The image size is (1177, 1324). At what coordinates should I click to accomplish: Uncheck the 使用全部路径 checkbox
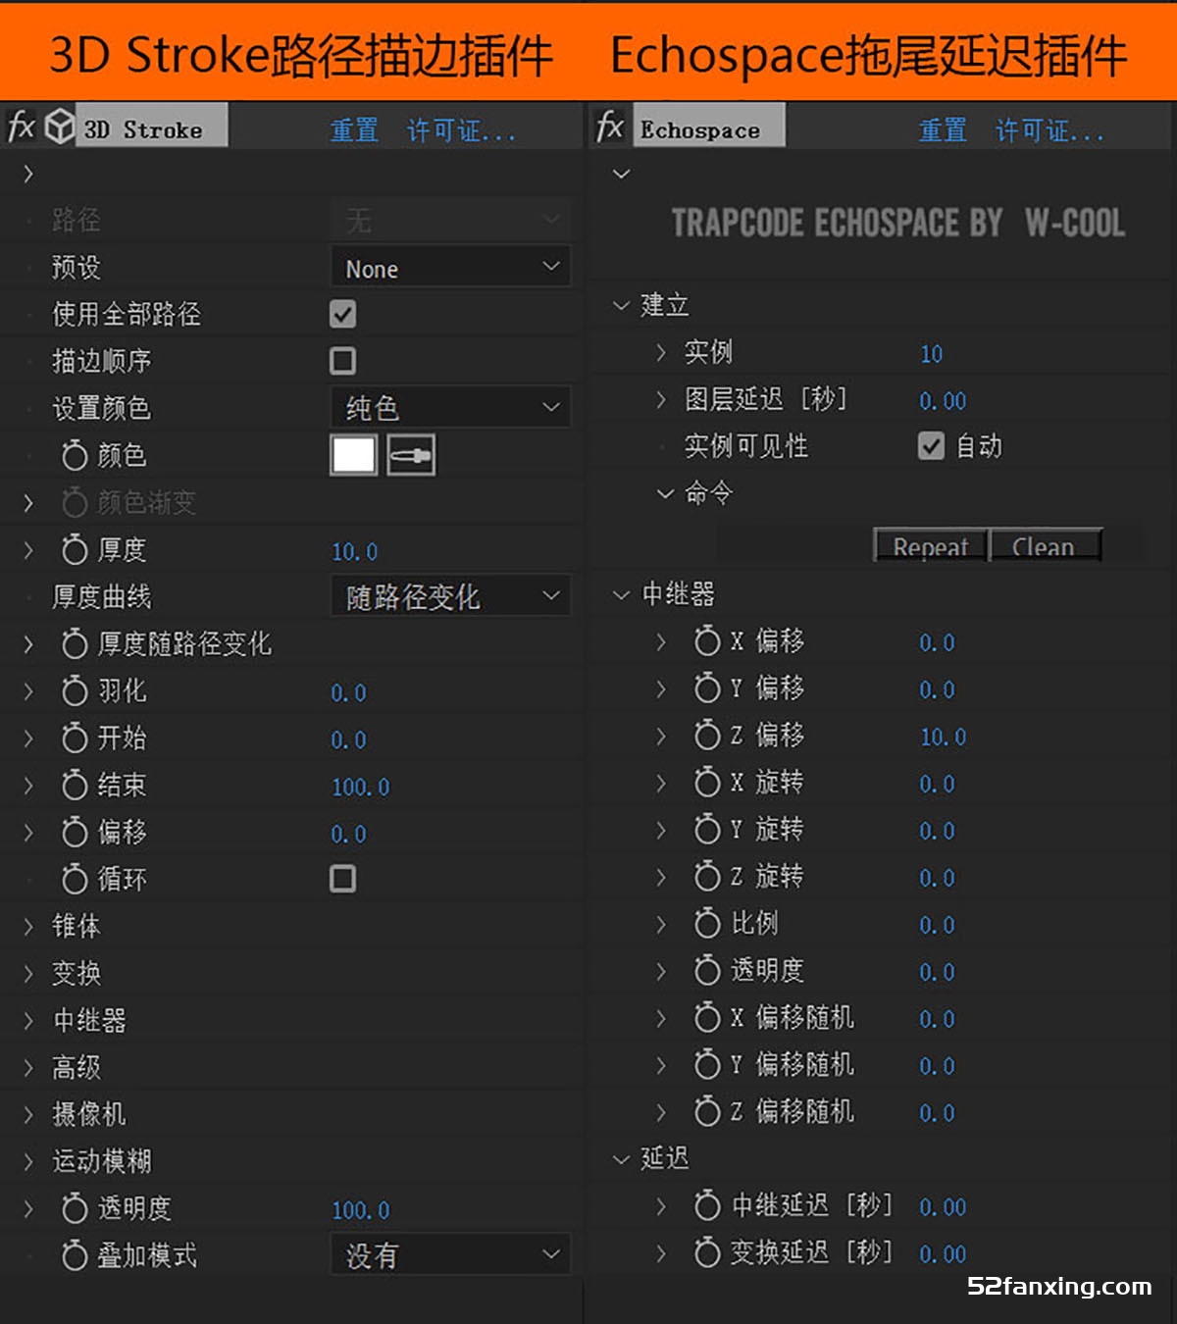click(342, 314)
